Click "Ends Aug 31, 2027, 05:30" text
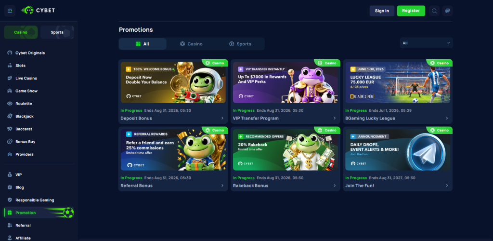Image resolution: width=493 pixels, height=241 pixels. tap(392, 178)
